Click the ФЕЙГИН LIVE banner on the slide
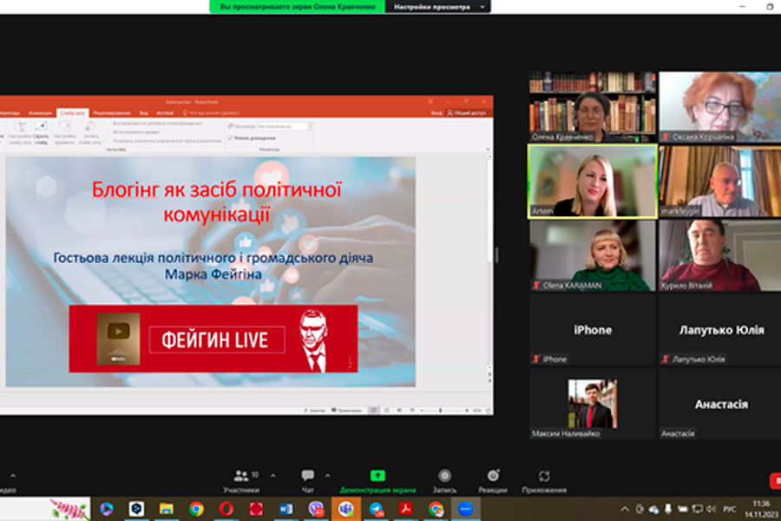781x521 pixels. 213,339
